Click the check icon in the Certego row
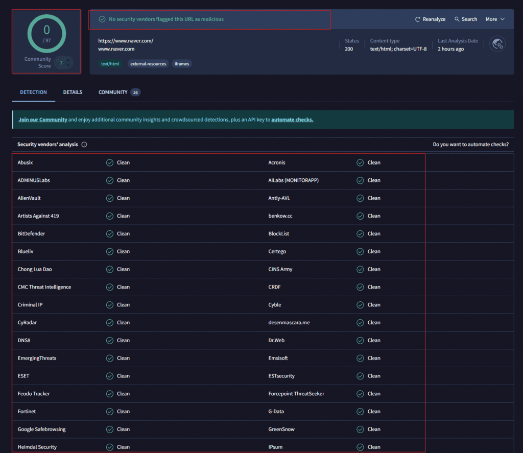523x453 pixels. (360, 251)
